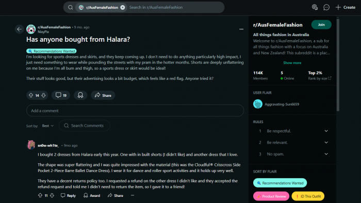Expand the Be respectful rule

pyautogui.click(x=326, y=131)
